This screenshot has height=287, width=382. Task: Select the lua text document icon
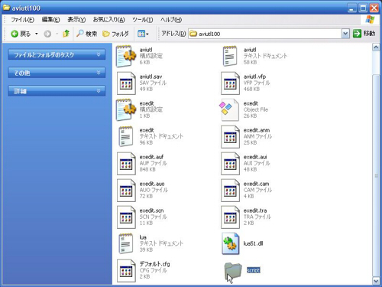coord(126,243)
